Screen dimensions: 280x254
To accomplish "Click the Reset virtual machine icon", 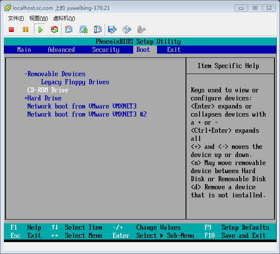I will (54, 29).
